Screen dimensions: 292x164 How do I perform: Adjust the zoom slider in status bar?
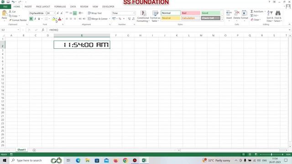271,154
